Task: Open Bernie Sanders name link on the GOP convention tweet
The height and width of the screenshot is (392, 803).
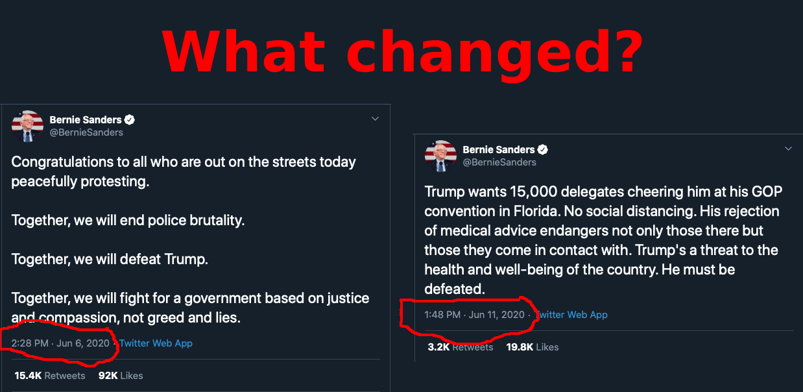Action: [x=498, y=149]
